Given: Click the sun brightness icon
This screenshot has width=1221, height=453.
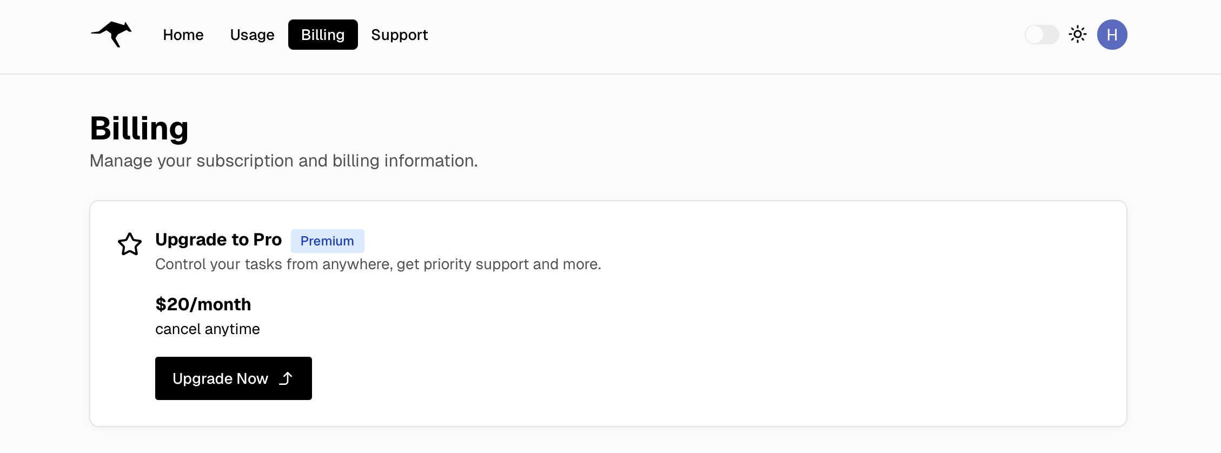Looking at the screenshot, I should (x=1077, y=34).
